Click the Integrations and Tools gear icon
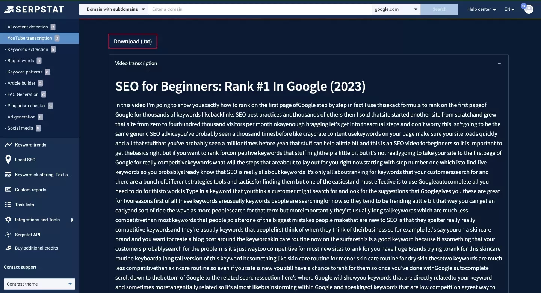Viewport: 541px width, 293px height. [8, 220]
